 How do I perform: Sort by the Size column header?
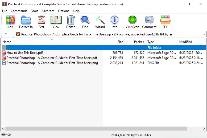pos(114,42)
